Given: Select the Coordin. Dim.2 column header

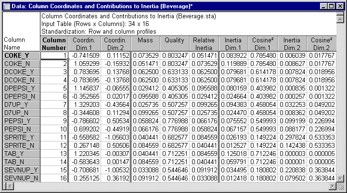Looking at the screenshot, I should 115,44.
